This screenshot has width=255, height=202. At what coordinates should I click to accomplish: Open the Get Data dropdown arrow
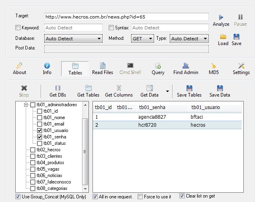click(167, 91)
